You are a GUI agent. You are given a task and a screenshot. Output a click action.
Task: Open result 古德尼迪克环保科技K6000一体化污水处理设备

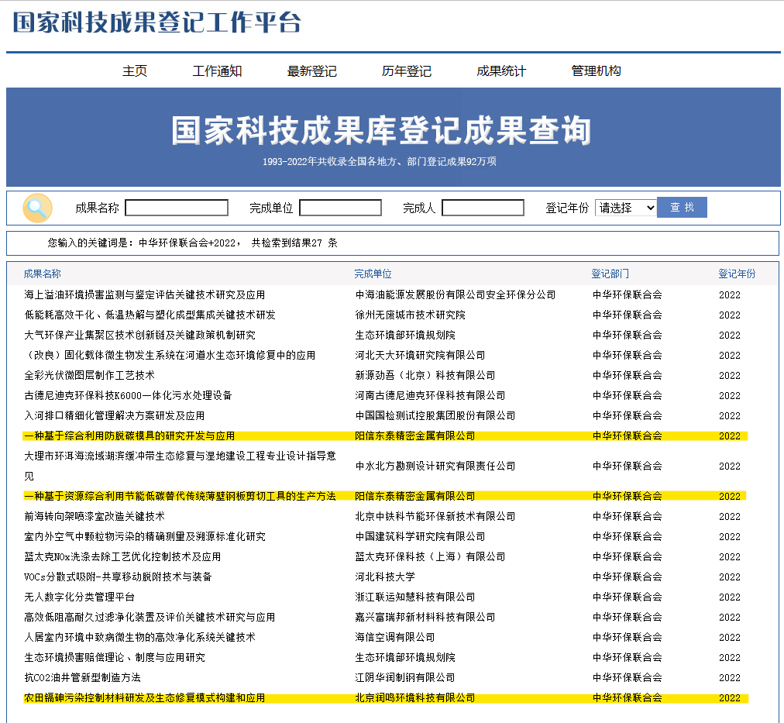[x=128, y=395]
